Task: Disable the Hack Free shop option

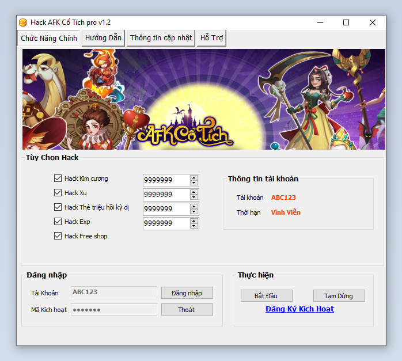Action: point(58,236)
